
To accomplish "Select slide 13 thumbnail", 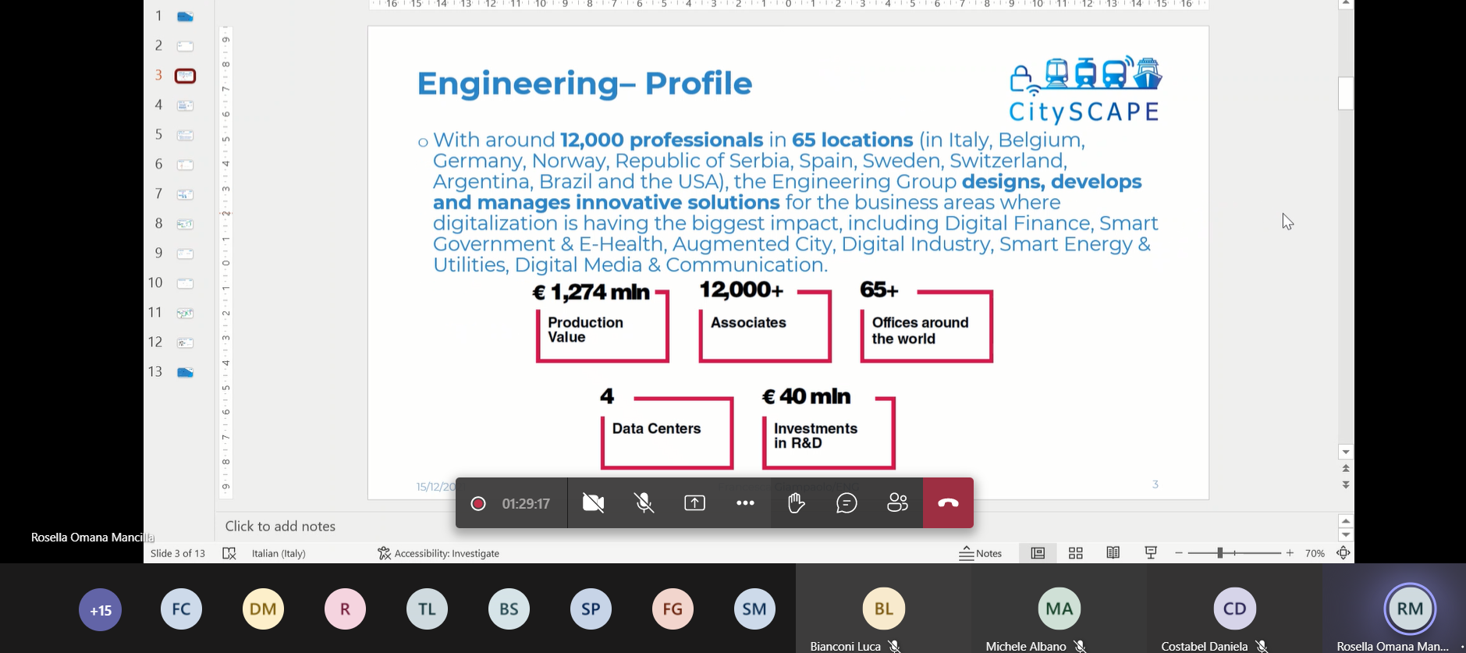I will (x=185, y=372).
